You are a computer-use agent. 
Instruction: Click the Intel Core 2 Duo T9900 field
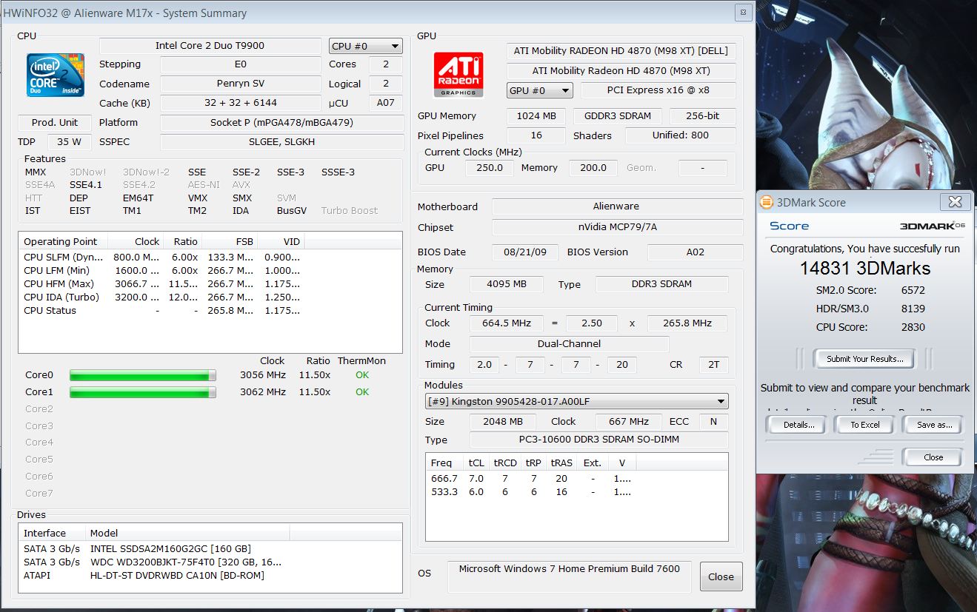(x=210, y=46)
